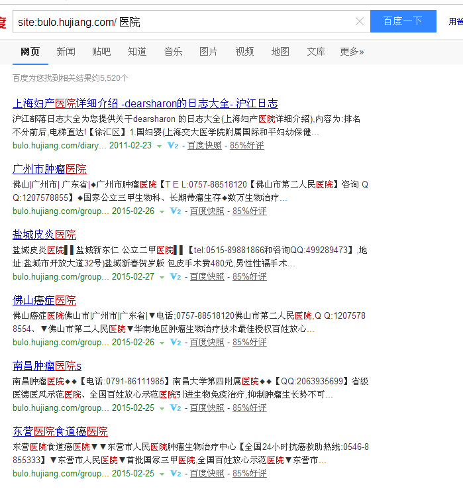Open the 广州市肿瘤医院 result title
463x489 pixels.
click(50, 169)
